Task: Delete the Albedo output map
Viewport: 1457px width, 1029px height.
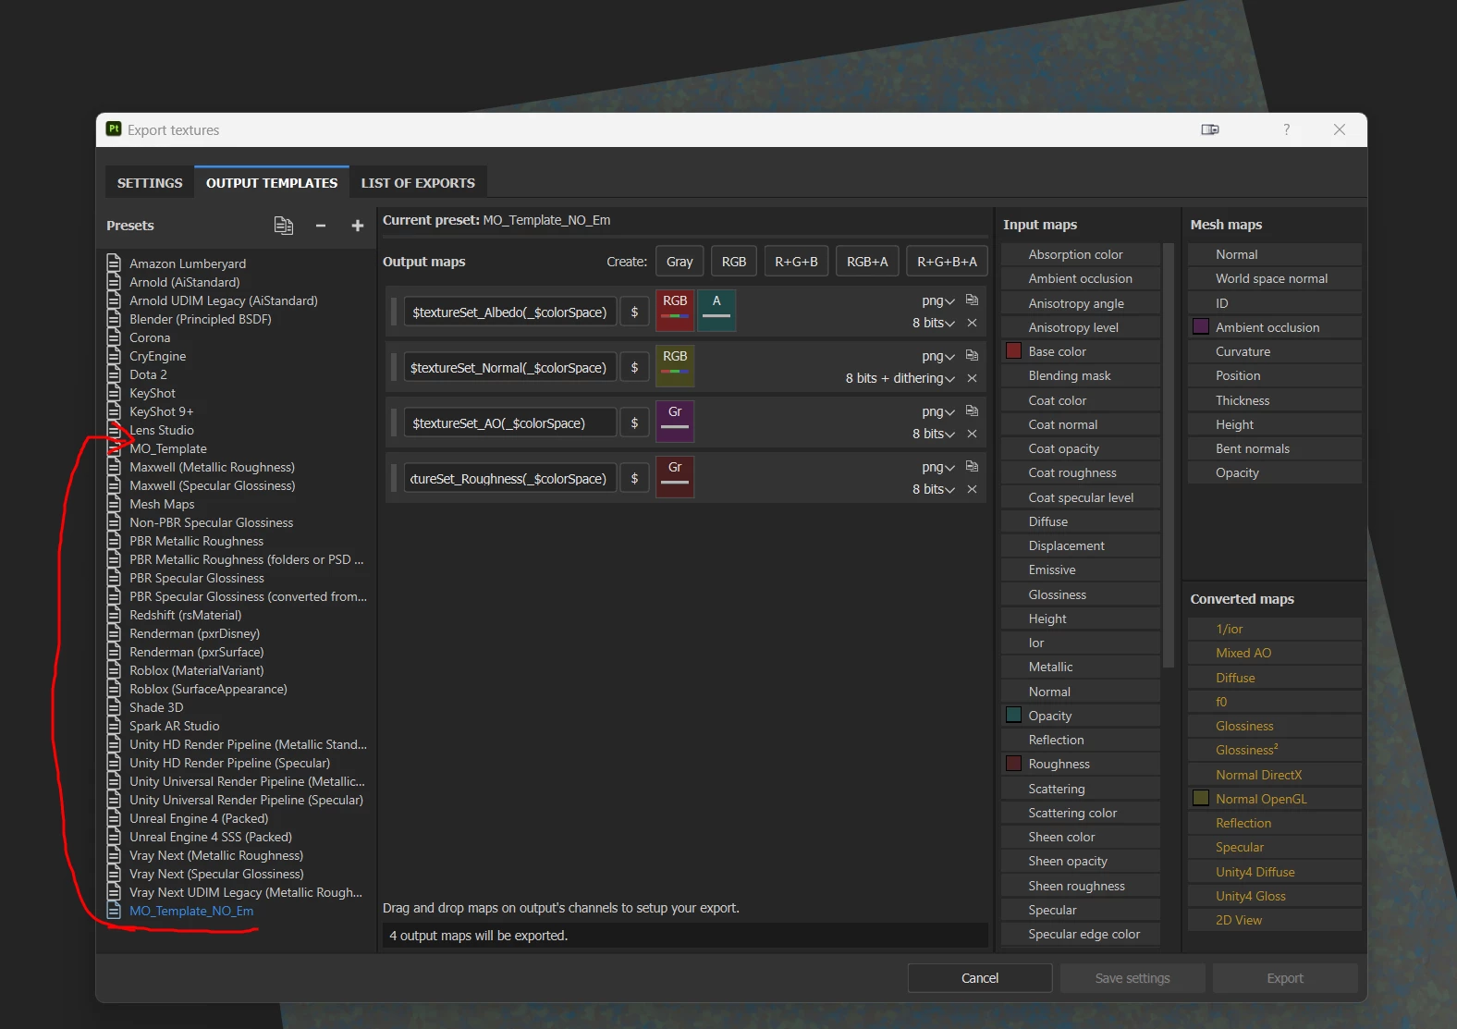Action: click(x=972, y=323)
